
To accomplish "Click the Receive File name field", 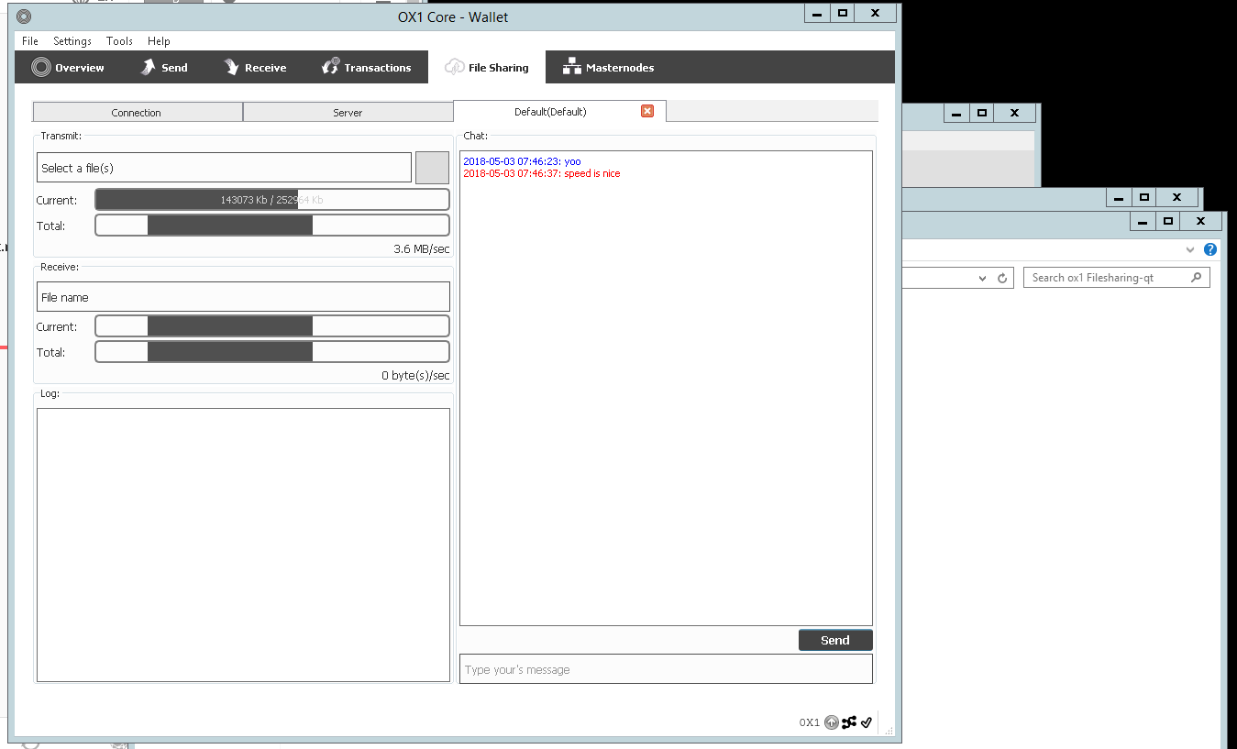I will click(x=243, y=297).
